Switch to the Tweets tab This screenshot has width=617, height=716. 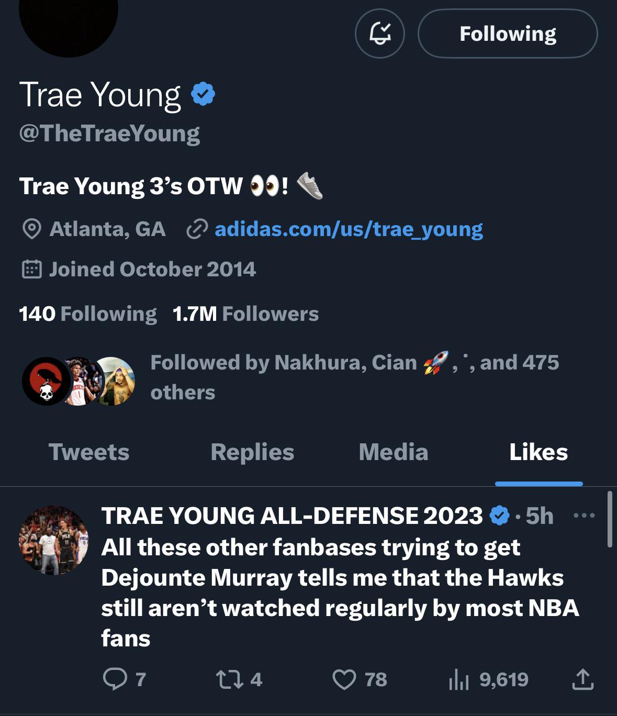click(89, 452)
